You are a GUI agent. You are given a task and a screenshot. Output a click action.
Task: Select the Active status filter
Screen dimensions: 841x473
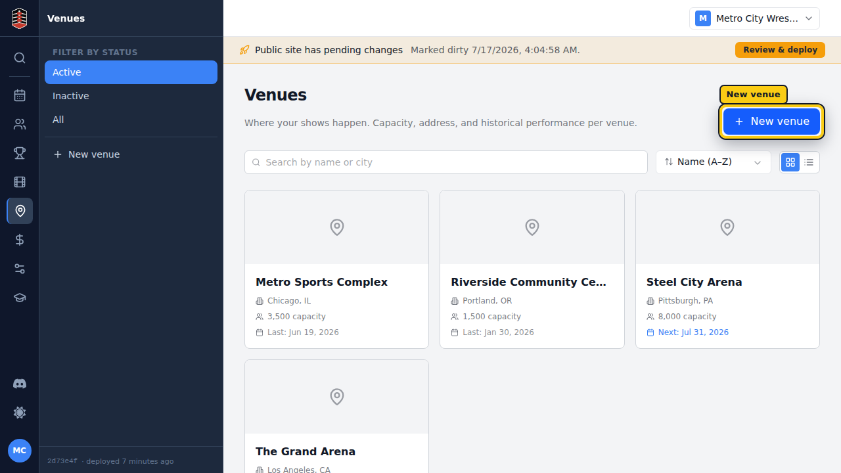pyautogui.click(x=131, y=72)
